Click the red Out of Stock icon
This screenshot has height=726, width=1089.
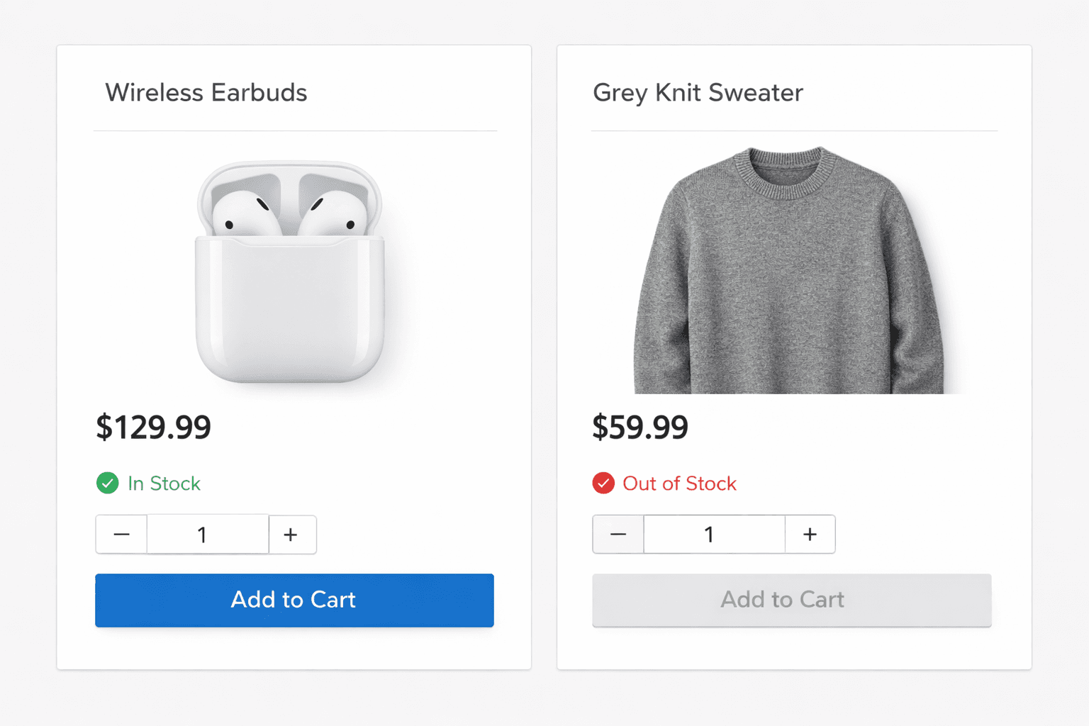coord(603,483)
